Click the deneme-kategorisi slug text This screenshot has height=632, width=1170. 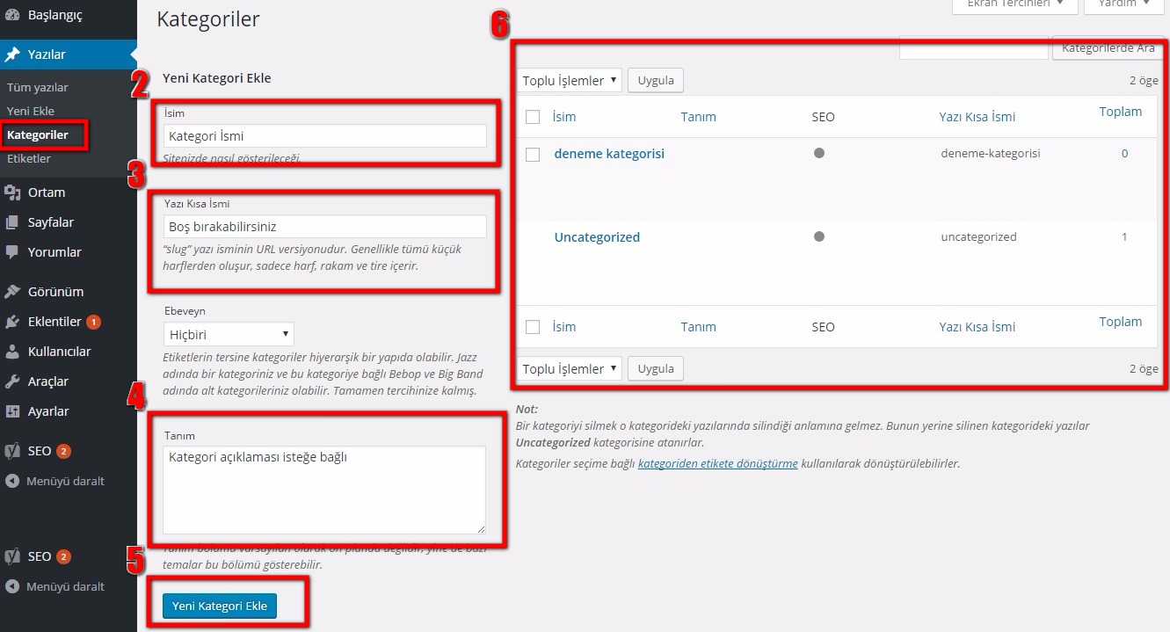point(991,153)
